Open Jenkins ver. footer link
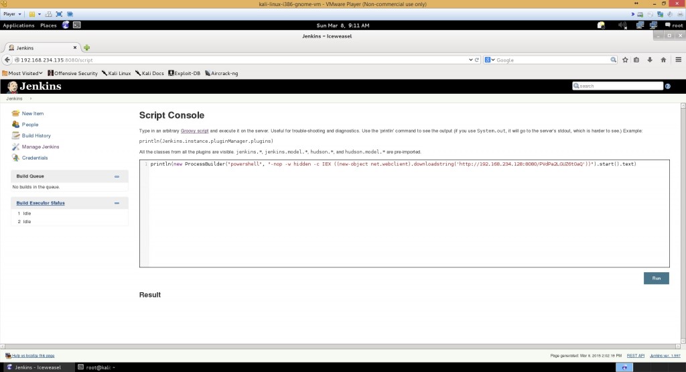Image resolution: width=686 pixels, height=372 pixels. [665, 356]
